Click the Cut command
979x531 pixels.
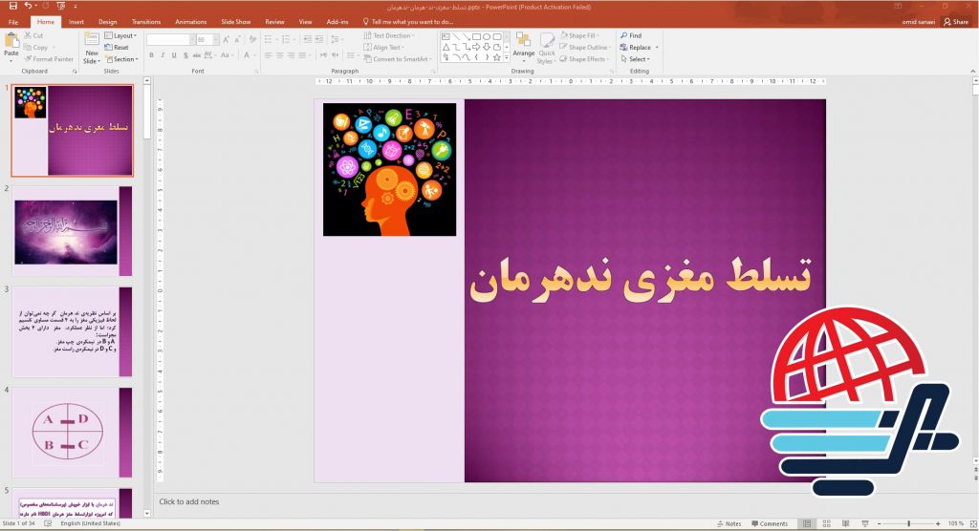pos(33,35)
